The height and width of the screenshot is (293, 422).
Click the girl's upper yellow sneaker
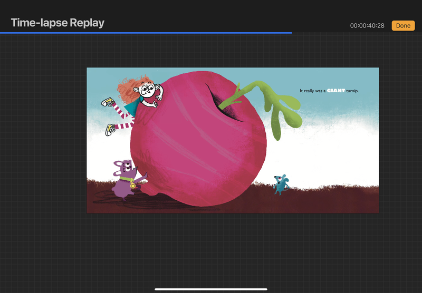point(107,101)
